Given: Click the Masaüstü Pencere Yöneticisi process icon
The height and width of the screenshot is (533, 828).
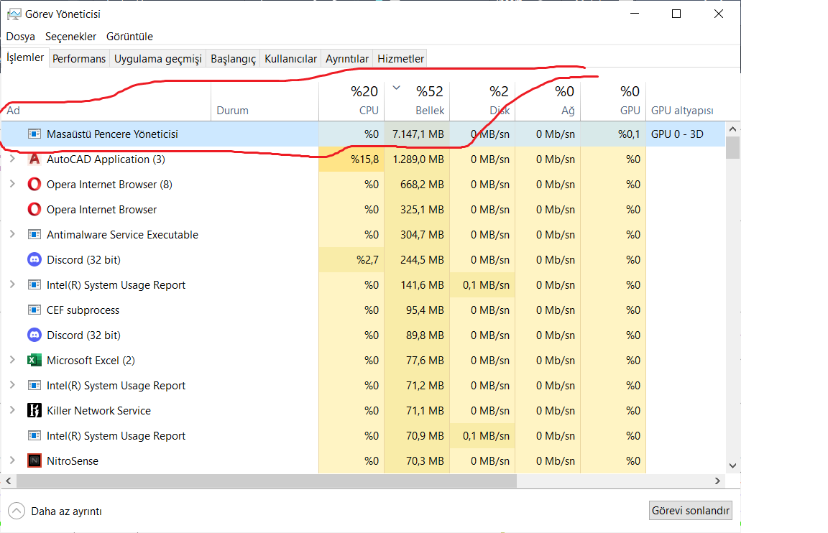Looking at the screenshot, I should [x=34, y=134].
